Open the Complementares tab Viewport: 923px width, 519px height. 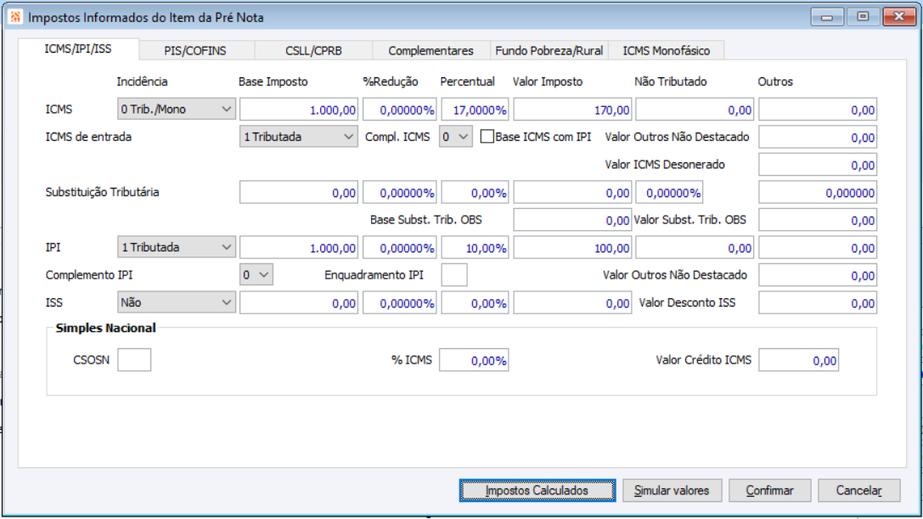431,51
